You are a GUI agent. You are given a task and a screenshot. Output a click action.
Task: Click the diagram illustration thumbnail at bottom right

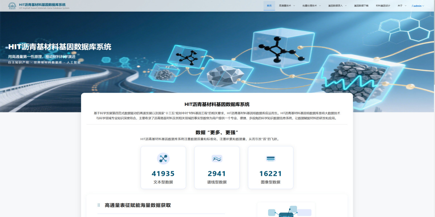coord(286,210)
